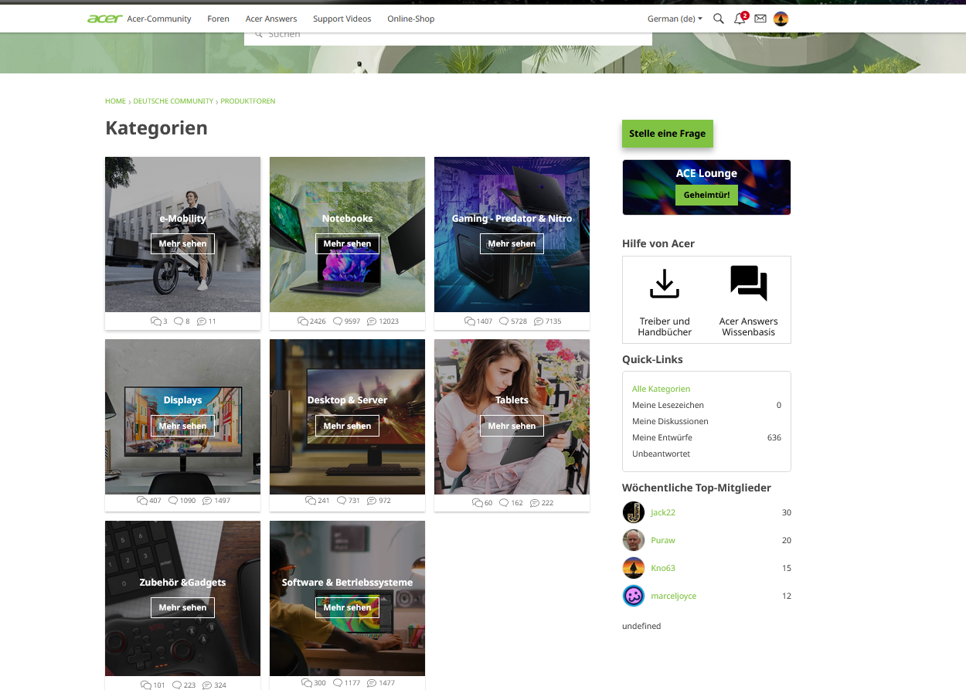Open the Online-Shop navigation item
This screenshot has width=966, height=690.
point(411,19)
